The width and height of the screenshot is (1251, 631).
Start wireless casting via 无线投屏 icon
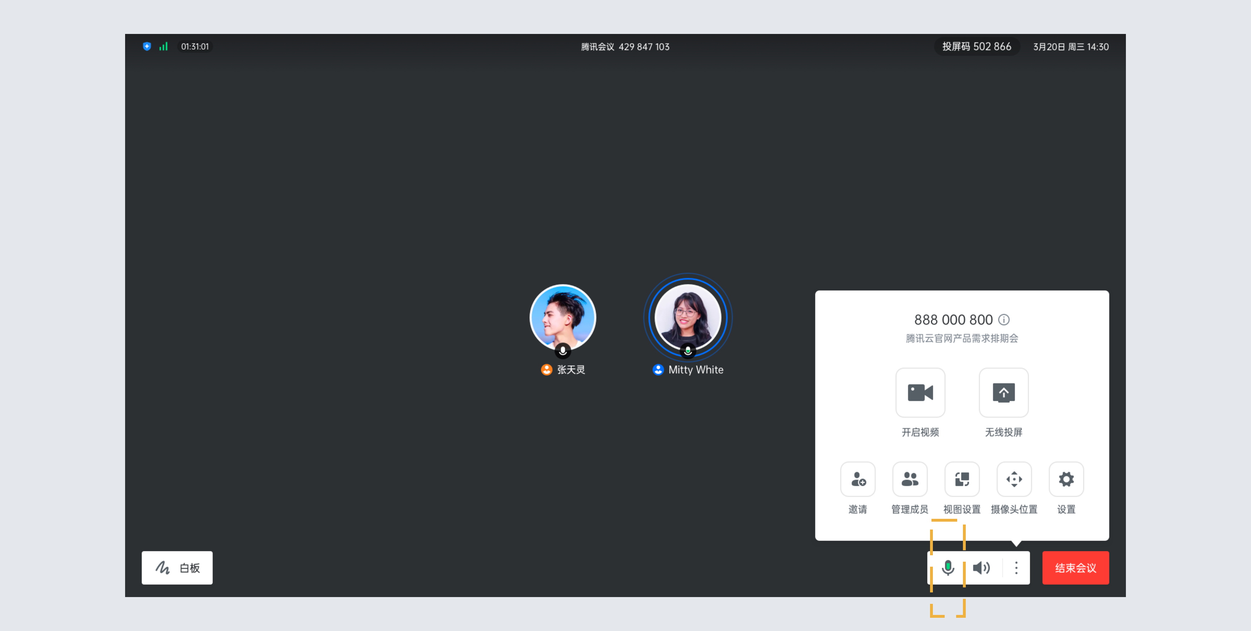pyautogui.click(x=1003, y=393)
